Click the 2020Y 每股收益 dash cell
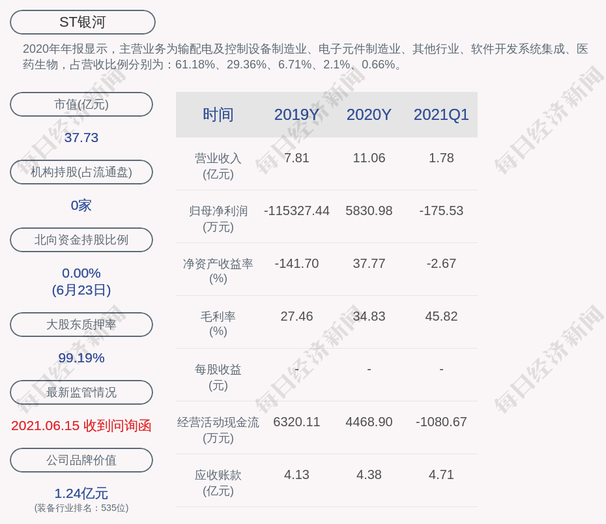606x524 pixels. [369, 370]
